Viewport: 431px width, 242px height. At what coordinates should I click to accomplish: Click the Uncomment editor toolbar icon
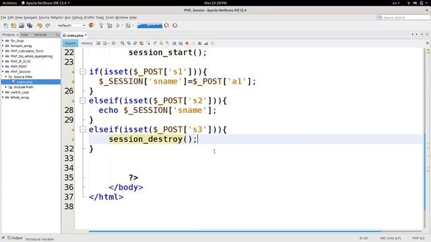(x=206, y=43)
